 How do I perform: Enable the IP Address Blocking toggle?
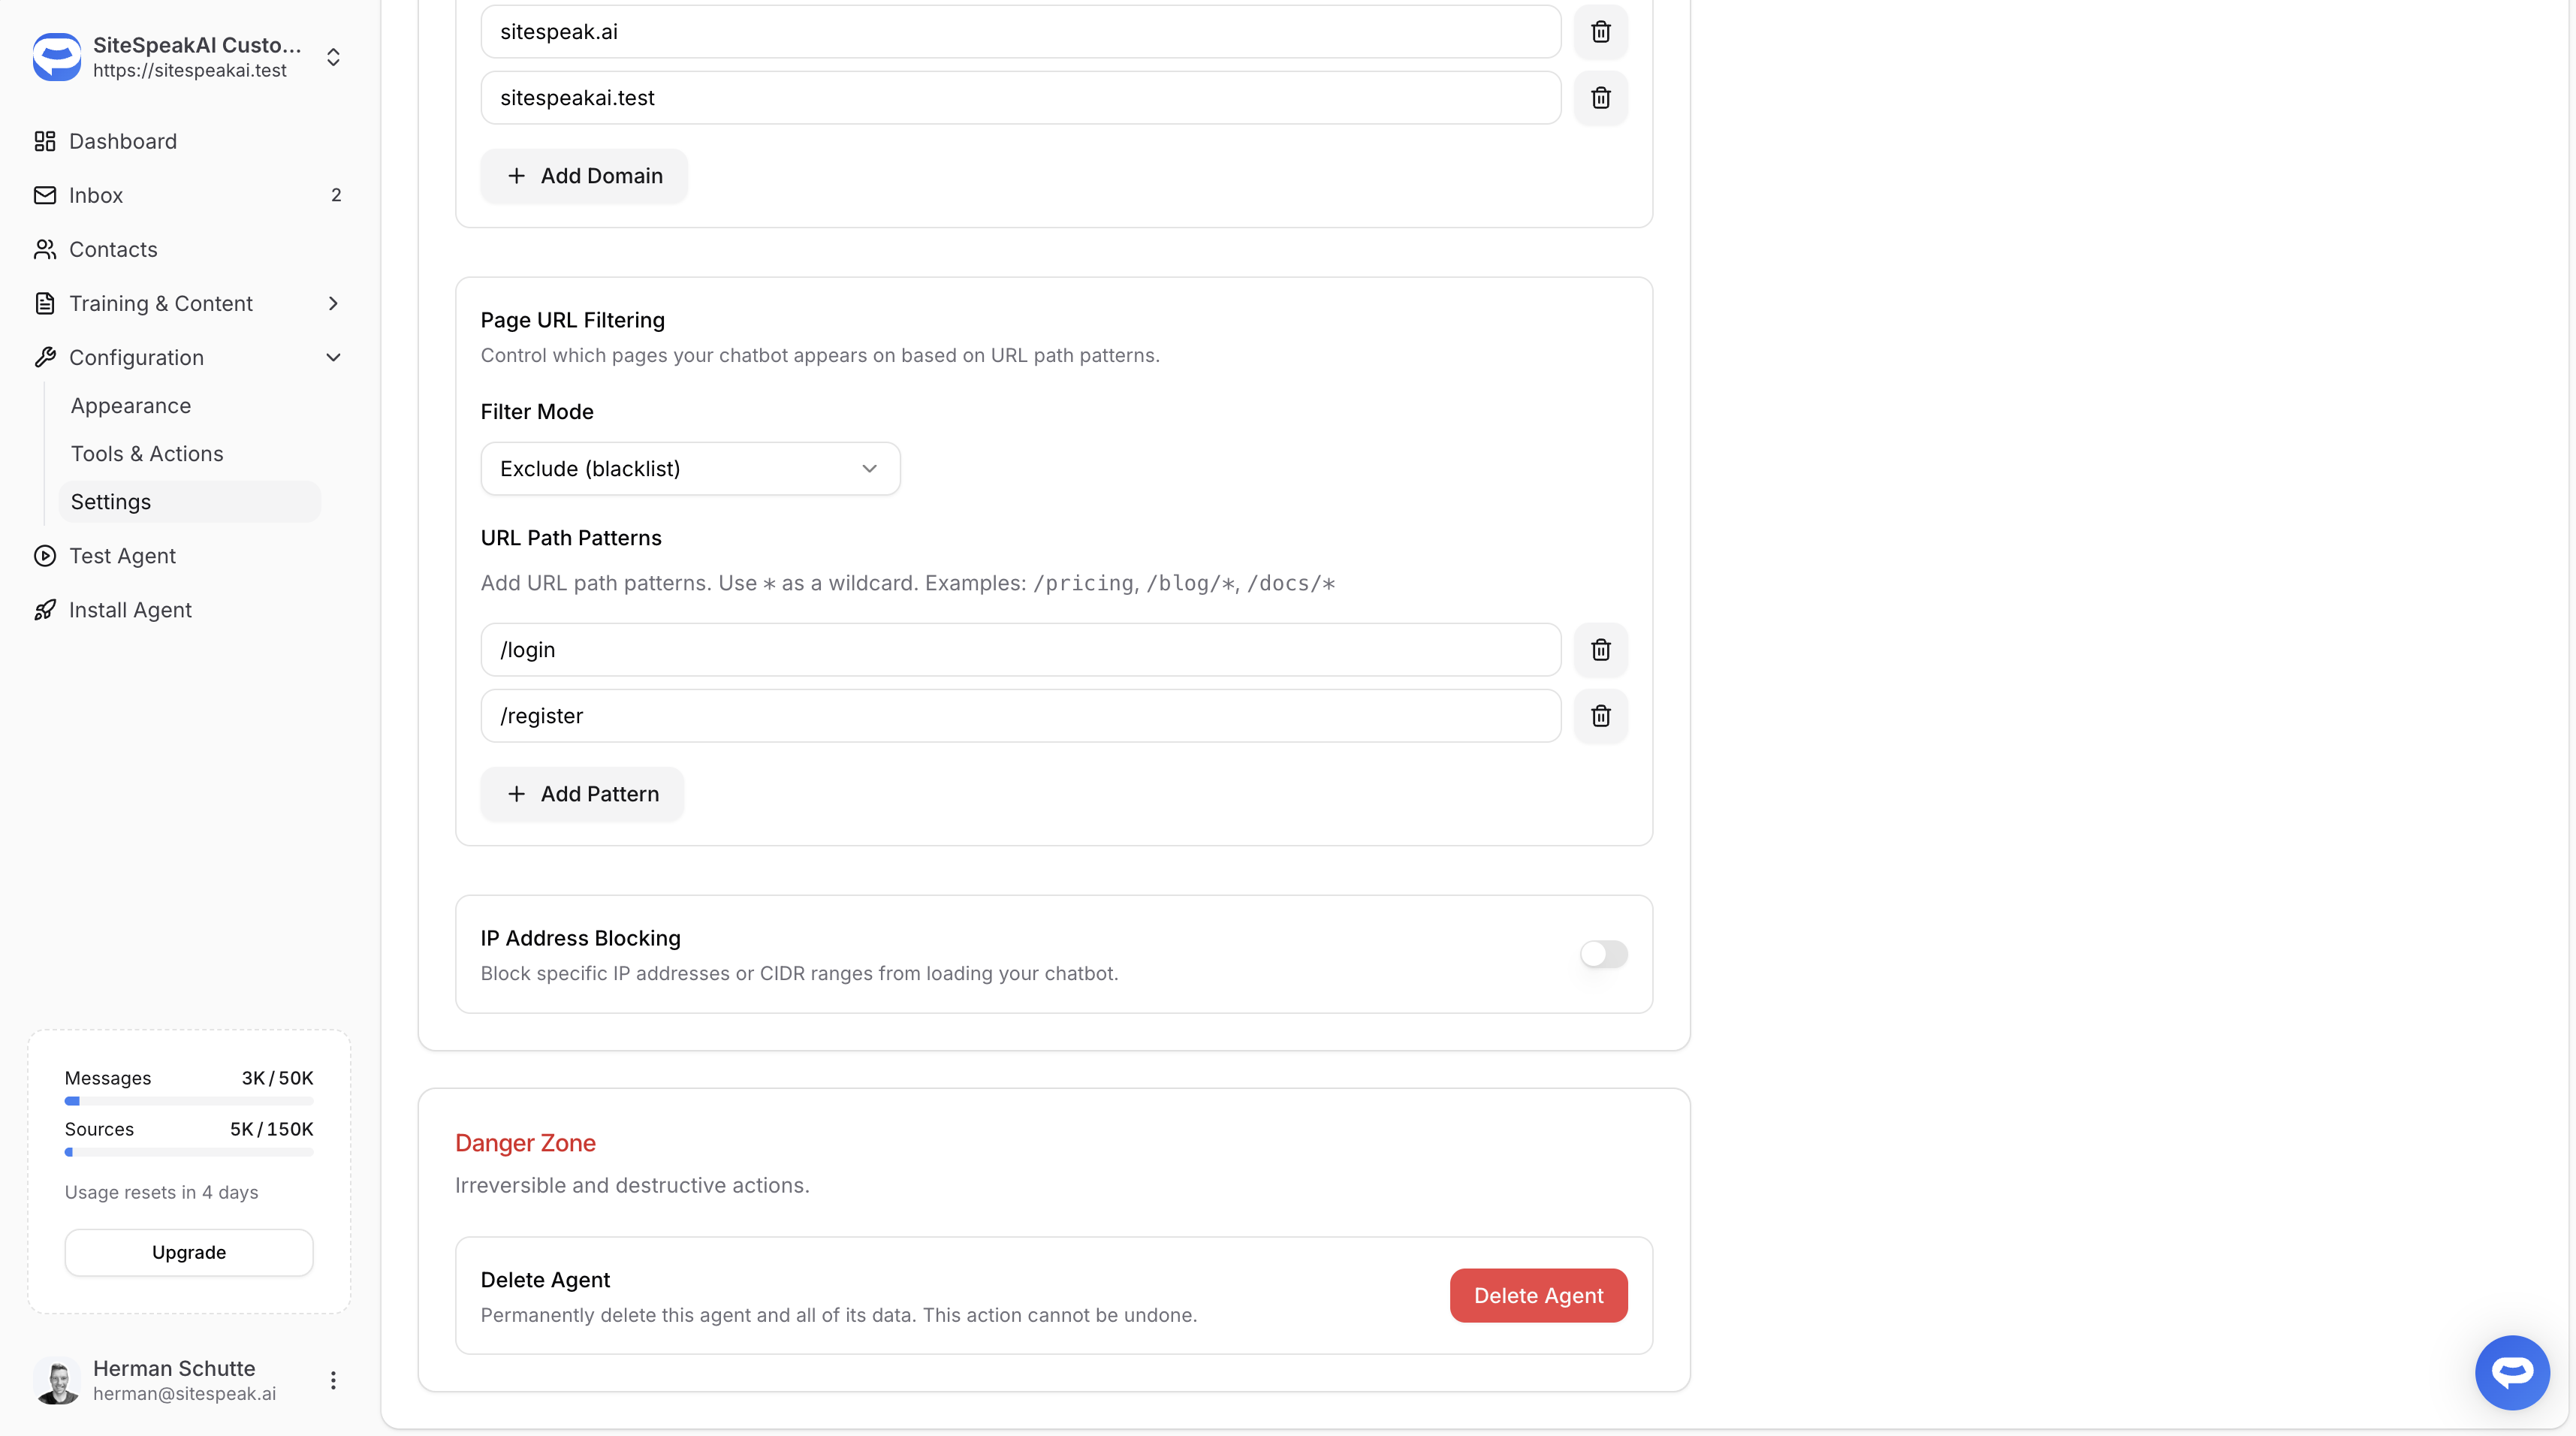tap(1603, 954)
